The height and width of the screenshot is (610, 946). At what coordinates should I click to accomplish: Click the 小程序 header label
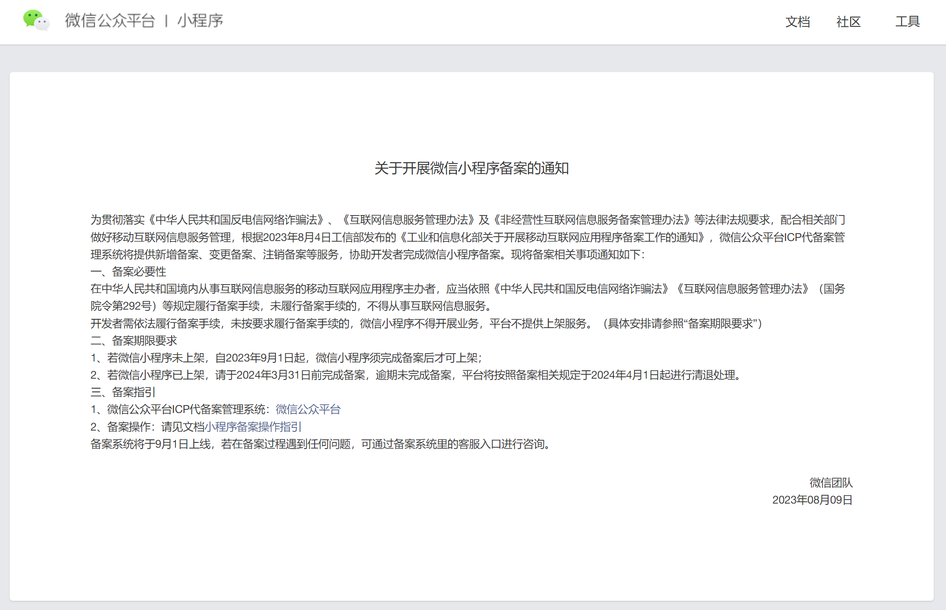click(200, 21)
